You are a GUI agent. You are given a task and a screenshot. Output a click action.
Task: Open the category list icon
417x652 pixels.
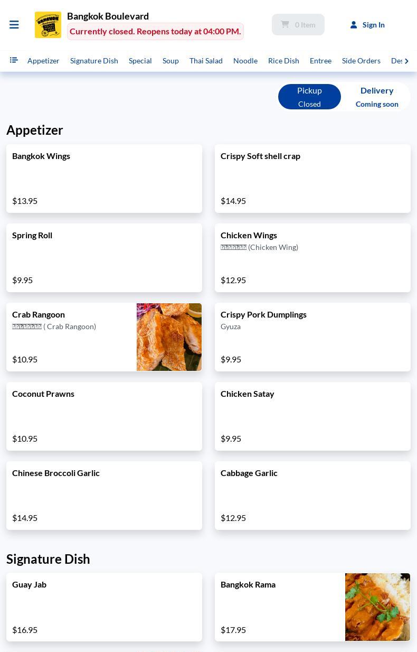tap(14, 60)
